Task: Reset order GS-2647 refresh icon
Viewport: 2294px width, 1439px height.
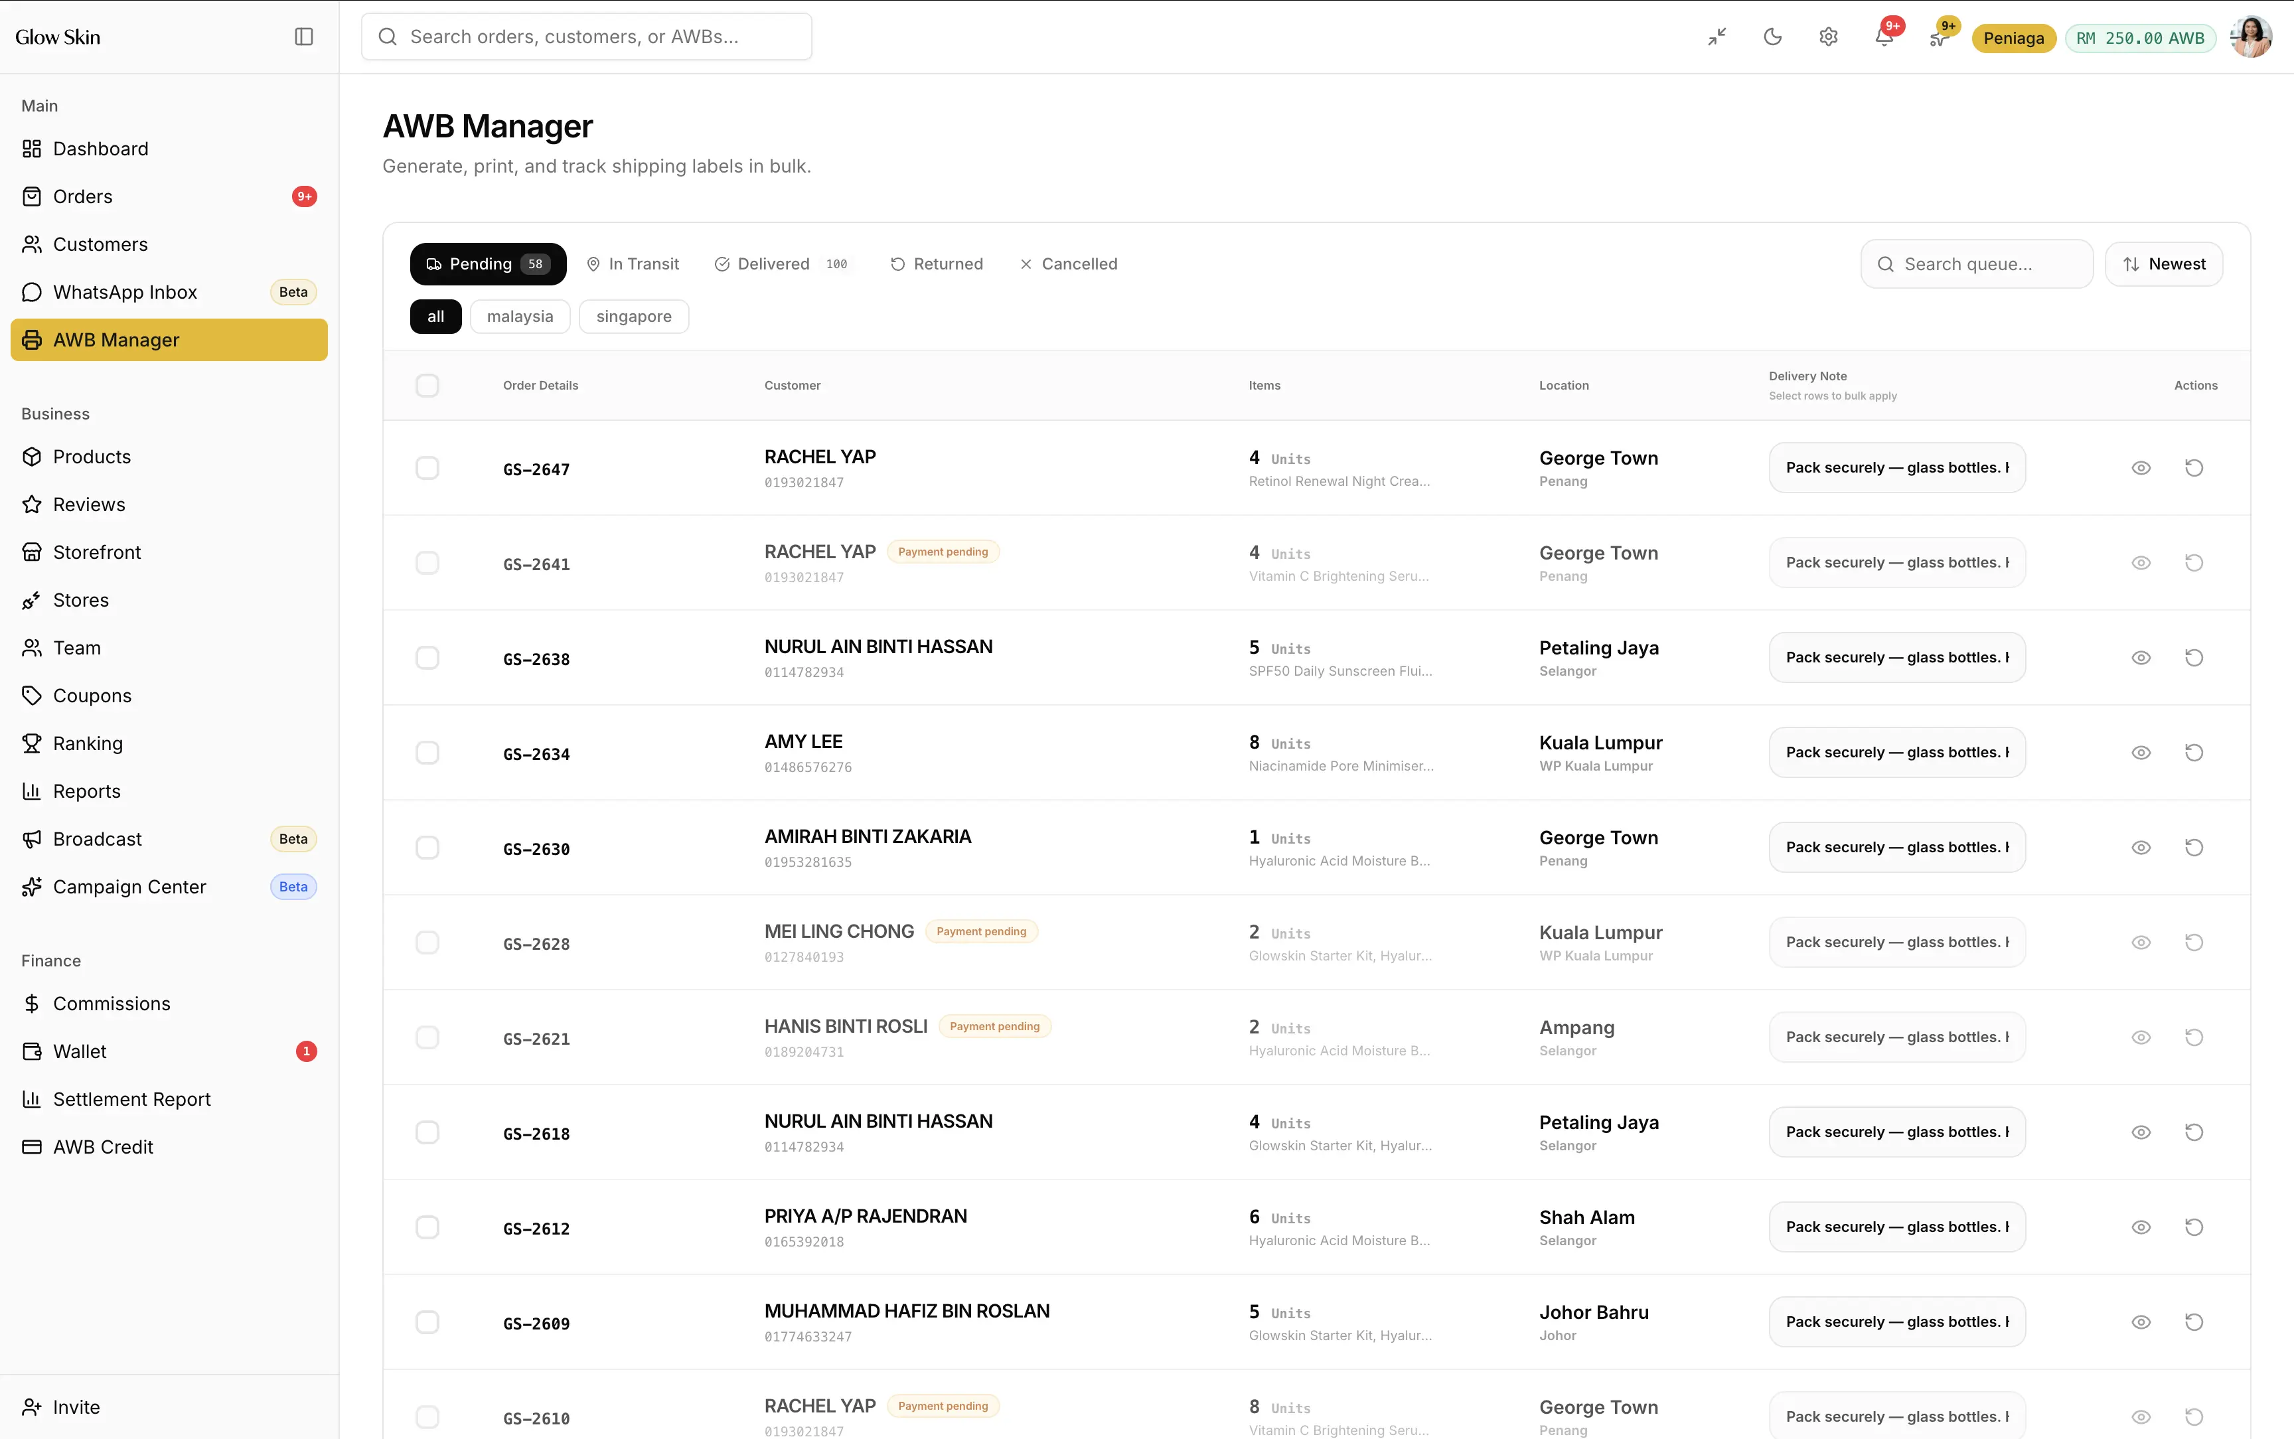Action: click(x=2194, y=467)
